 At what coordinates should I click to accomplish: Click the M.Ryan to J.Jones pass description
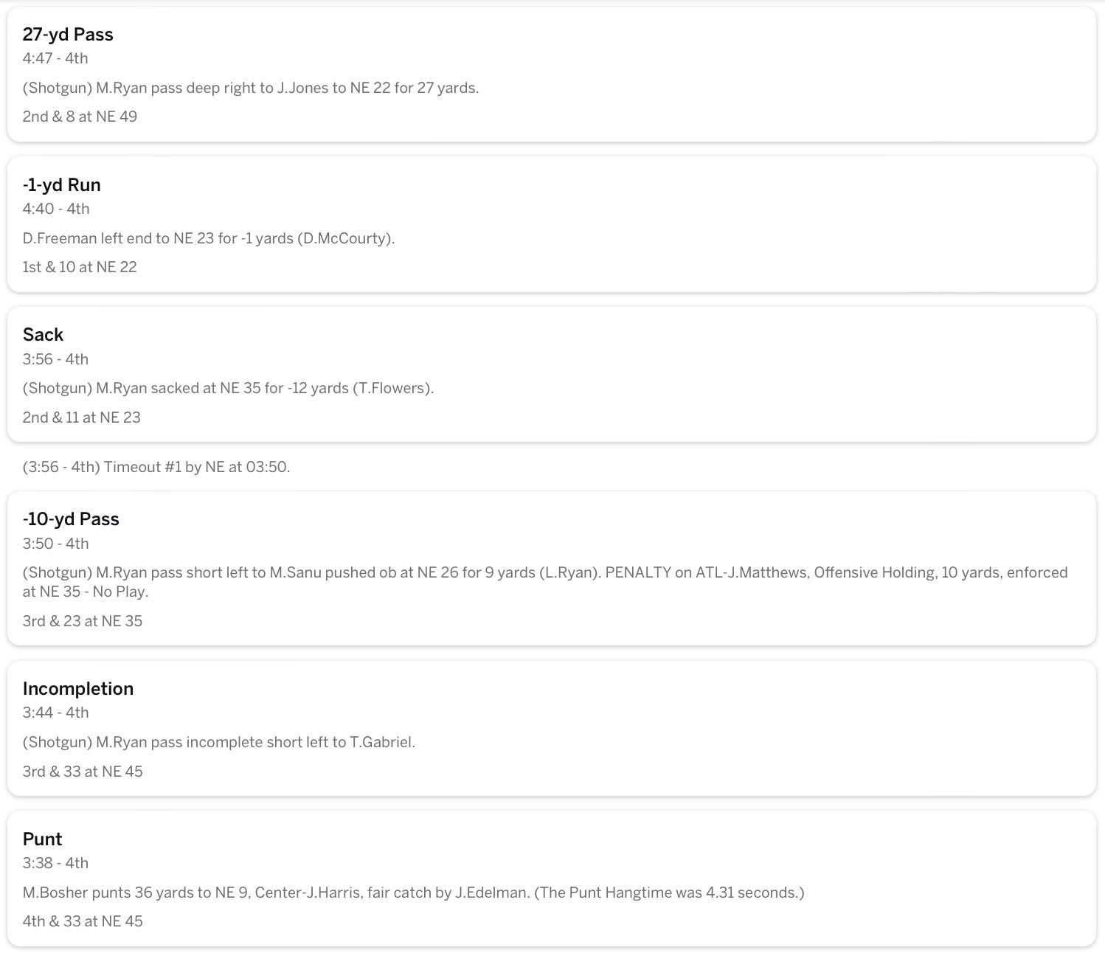pos(251,88)
